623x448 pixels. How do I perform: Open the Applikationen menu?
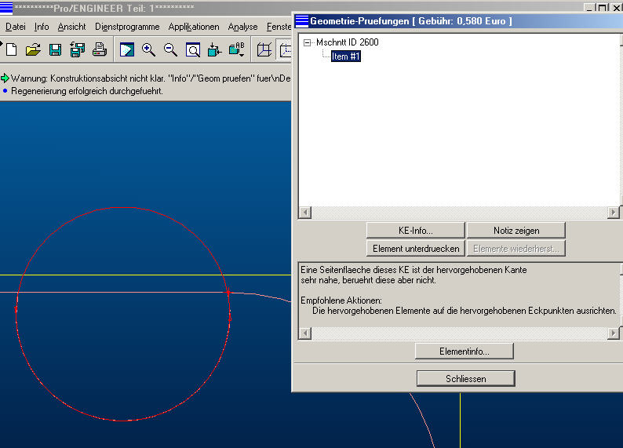tap(194, 27)
